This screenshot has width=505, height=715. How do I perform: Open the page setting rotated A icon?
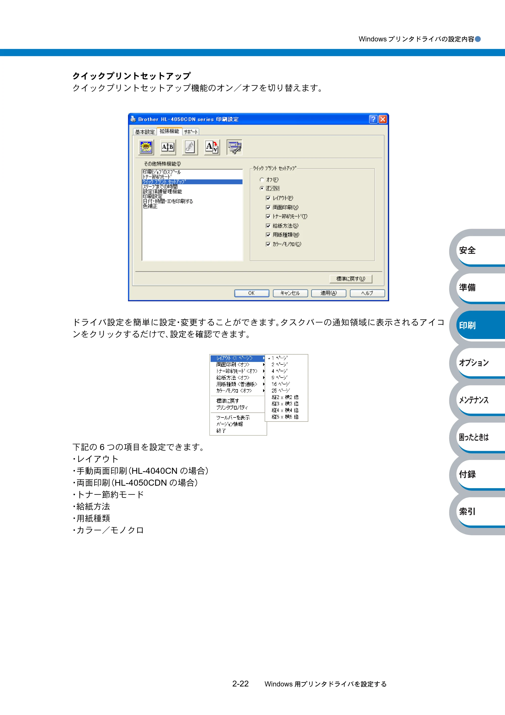(x=212, y=147)
